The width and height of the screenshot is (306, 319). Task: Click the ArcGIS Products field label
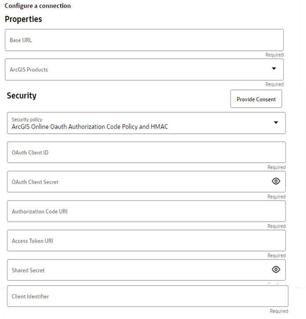29,69
